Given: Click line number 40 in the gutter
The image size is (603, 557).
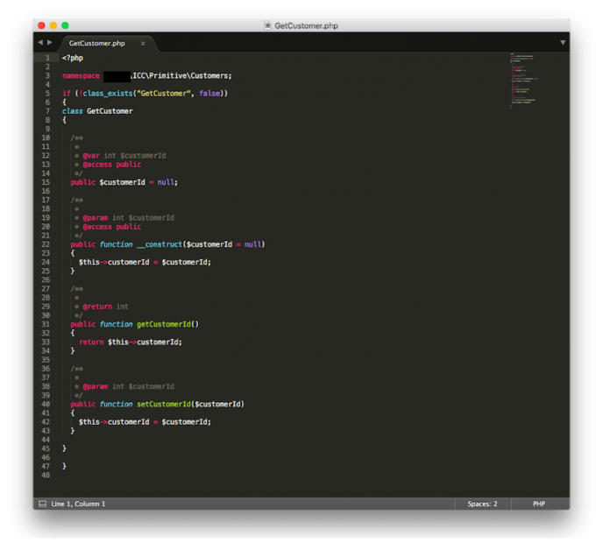Looking at the screenshot, I should [x=46, y=405].
